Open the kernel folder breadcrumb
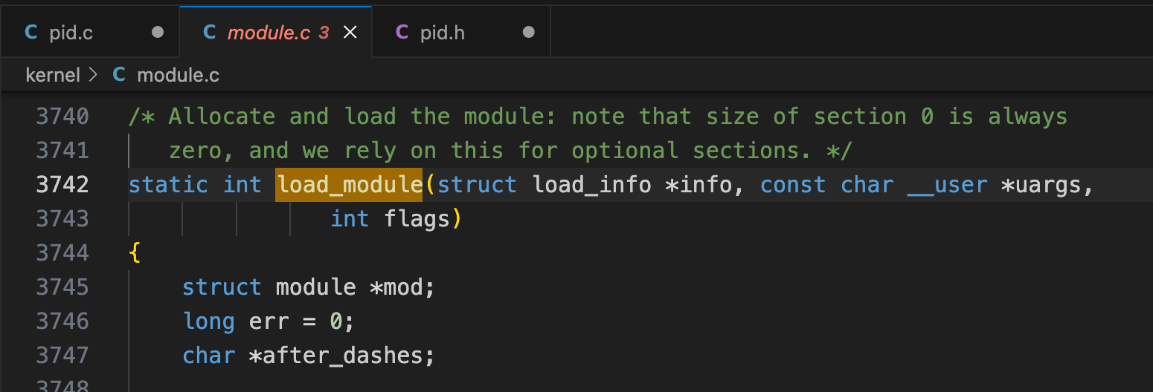This screenshot has width=1153, height=392. [x=52, y=75]
